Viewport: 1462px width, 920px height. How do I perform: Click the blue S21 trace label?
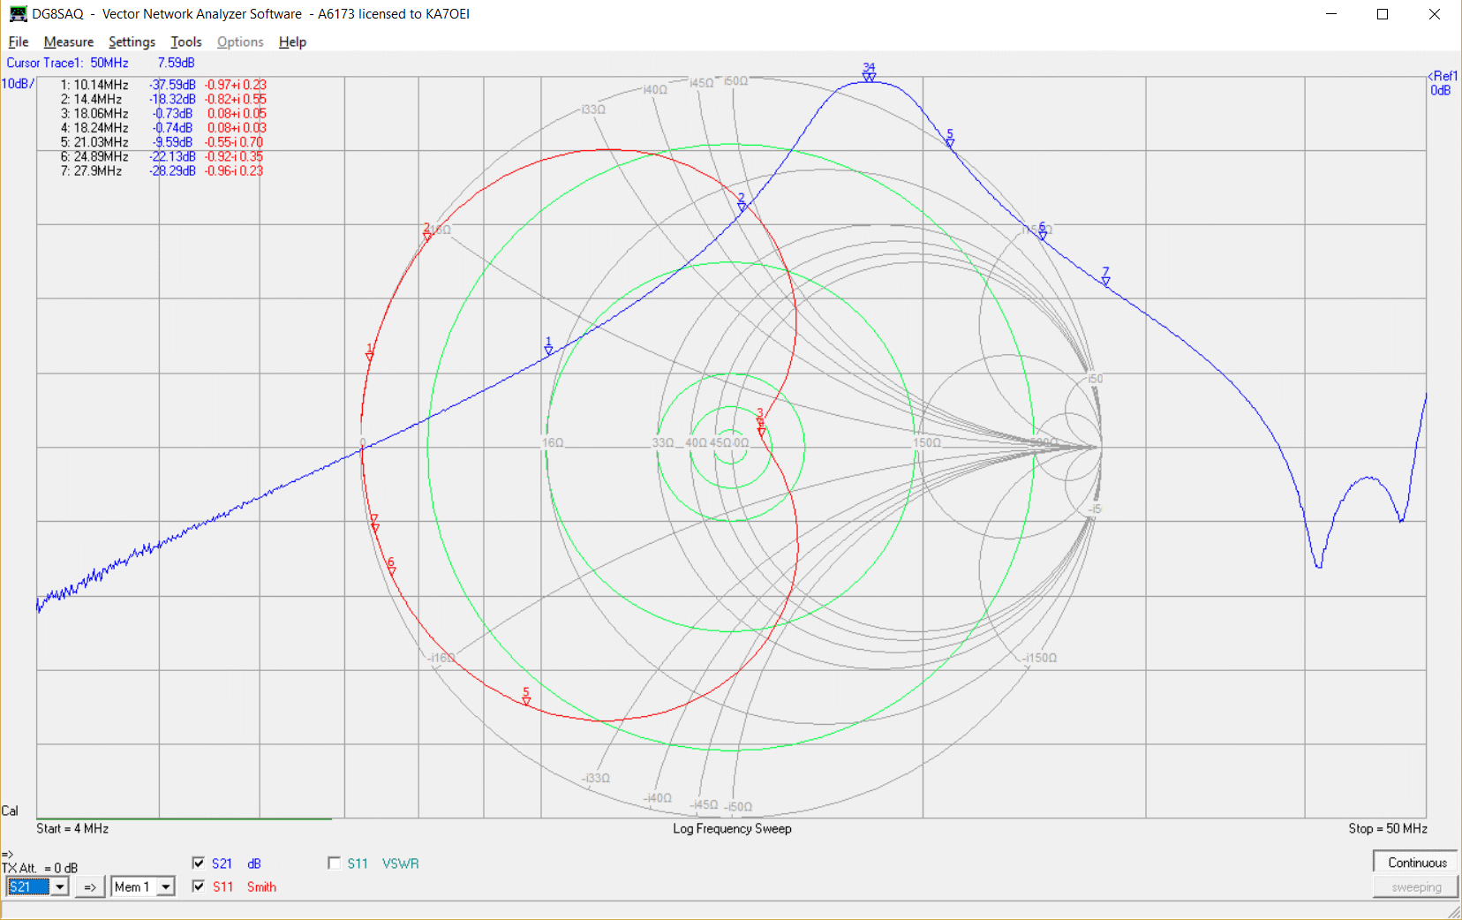click(x=222, y=863)
